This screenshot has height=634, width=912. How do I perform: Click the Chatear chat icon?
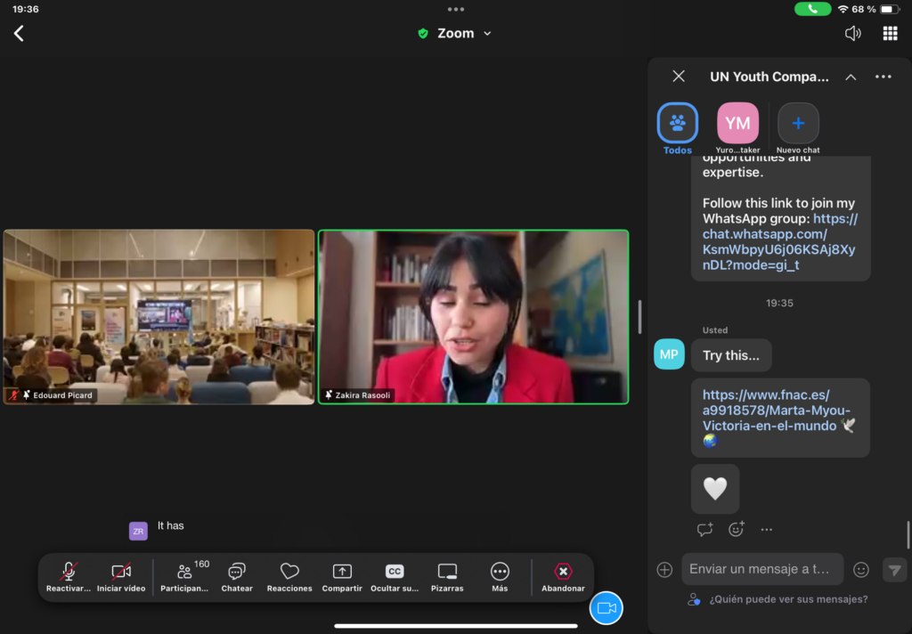pyautogui.click(x=237, y=576)
